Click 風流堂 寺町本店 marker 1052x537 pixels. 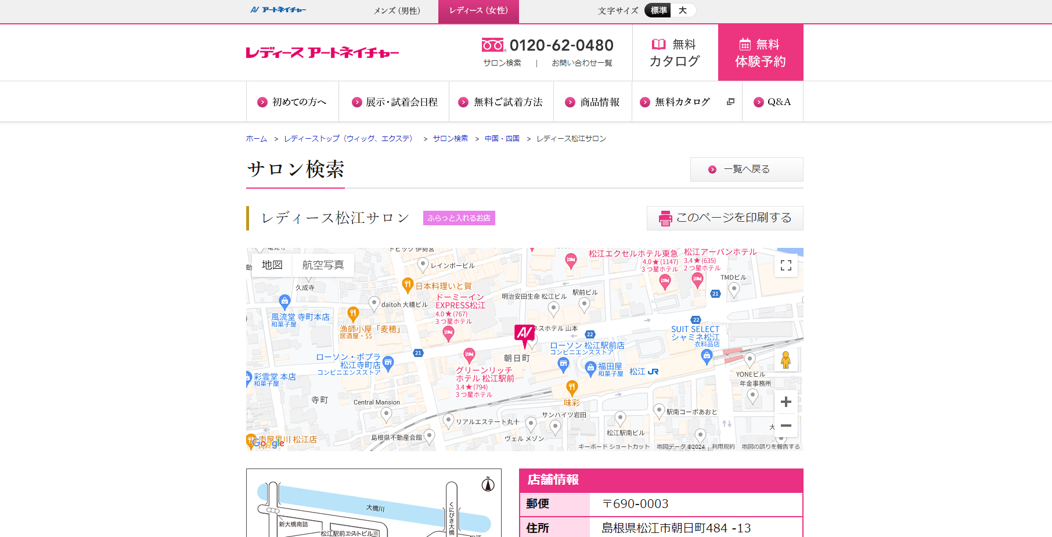point(284,302)
